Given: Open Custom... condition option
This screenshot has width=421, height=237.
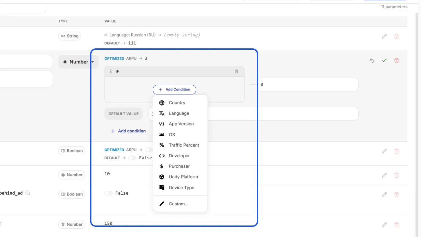Looking at the screenshot, I should (180, 204).
